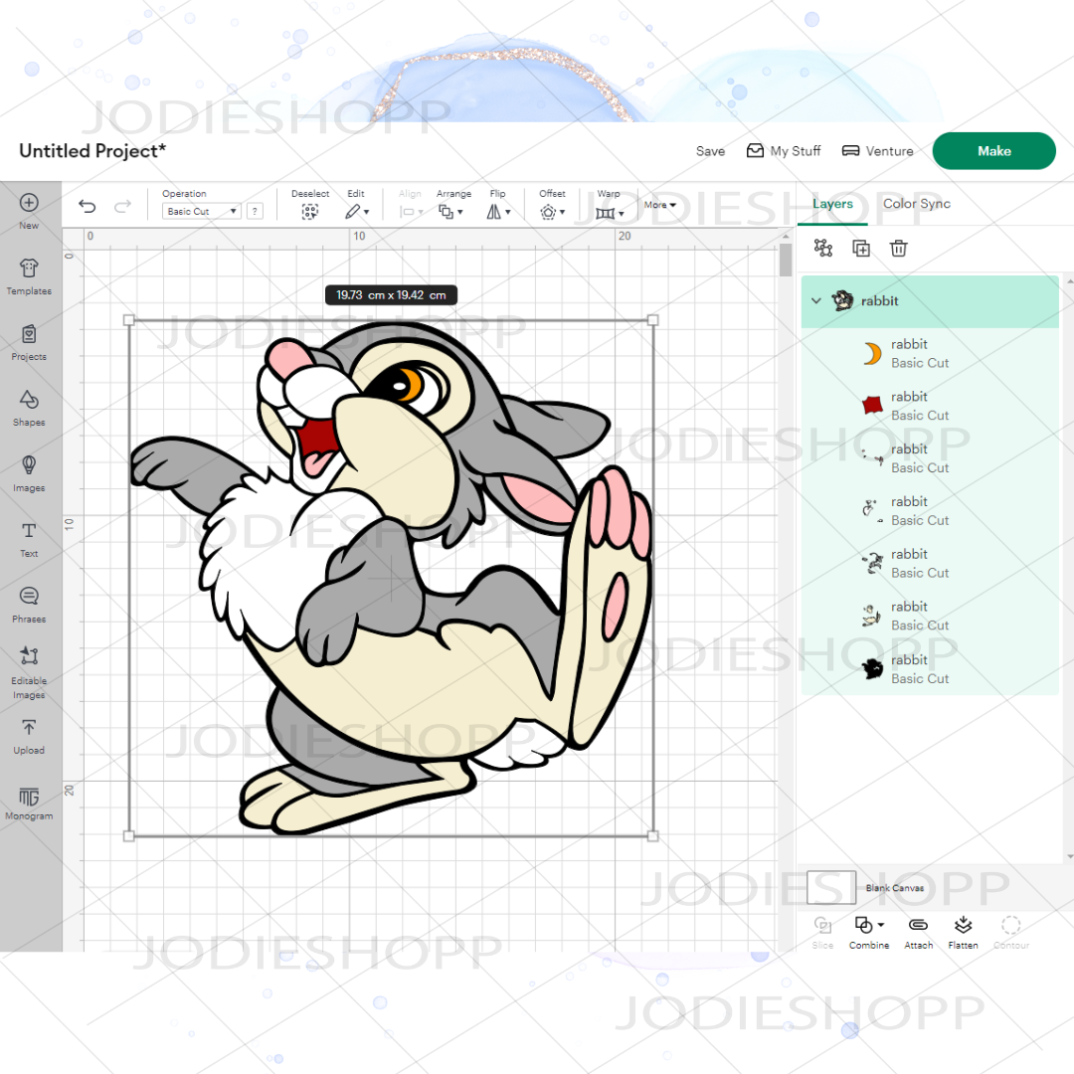The height and width of the screenshot is (1074, 1074).
Task: Switch to the Color Sync tab
Action: coord(917,204)
